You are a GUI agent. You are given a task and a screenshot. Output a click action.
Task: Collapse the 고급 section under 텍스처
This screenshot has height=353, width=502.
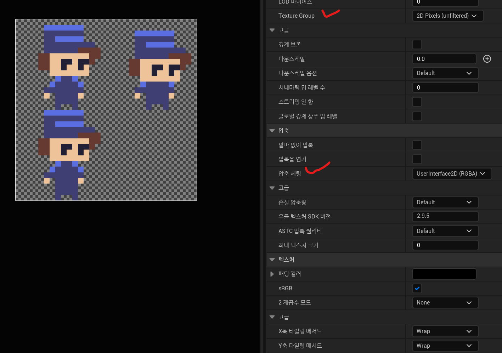pos(272,317)
